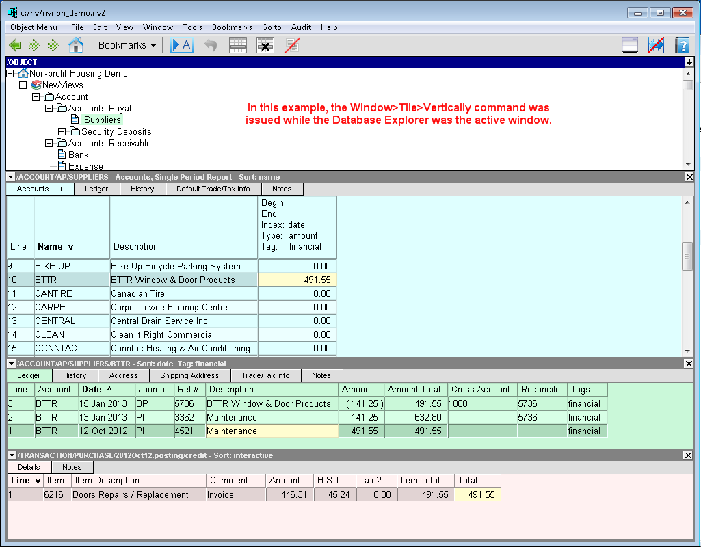Click the delete row X icon
The width and height of the screenshot is (701, 547).
tap(265, 45)
